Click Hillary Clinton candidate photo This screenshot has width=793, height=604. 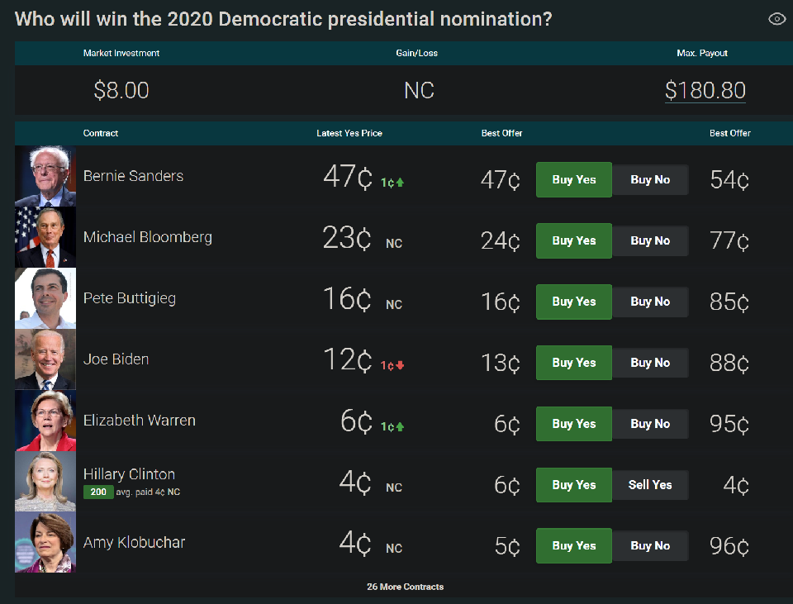pyautogui.click(x=45, y=482)
